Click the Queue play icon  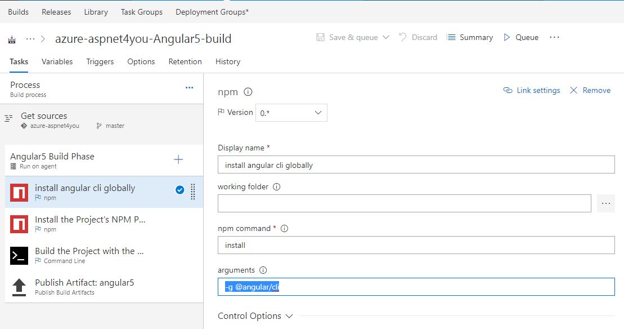click(506, 37)
